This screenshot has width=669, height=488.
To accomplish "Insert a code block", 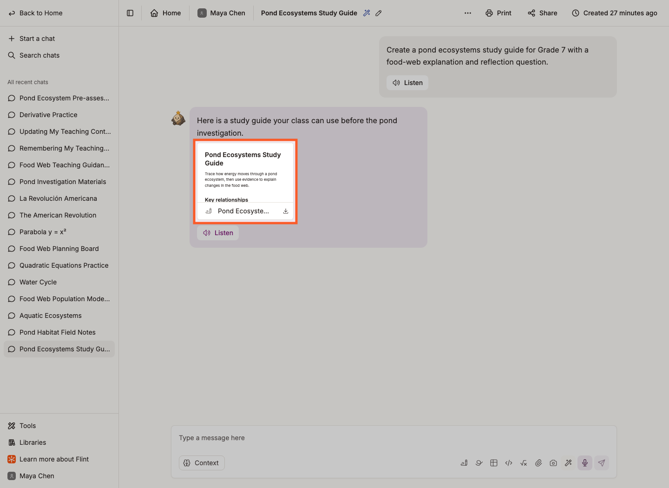I will click(x=509, y=463).
